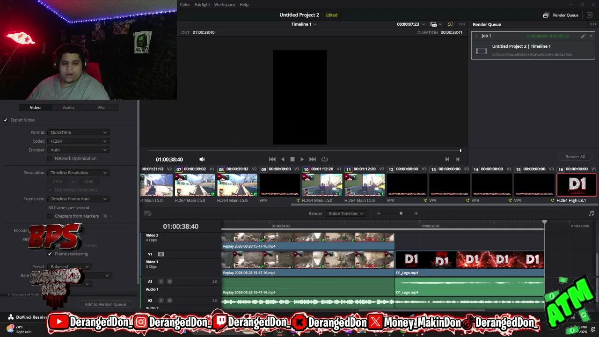Switch to the Video settings tab

coord(35,108)
